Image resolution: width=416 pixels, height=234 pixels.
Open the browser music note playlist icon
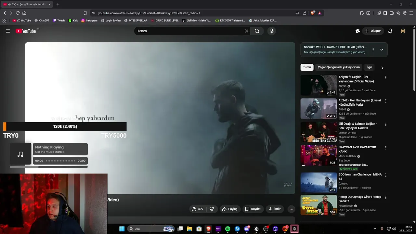[x=379, y=13]
